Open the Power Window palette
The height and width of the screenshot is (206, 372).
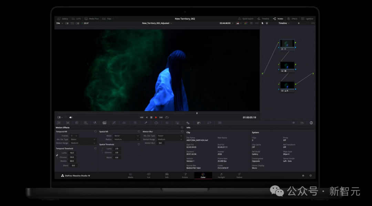point(156,123)
